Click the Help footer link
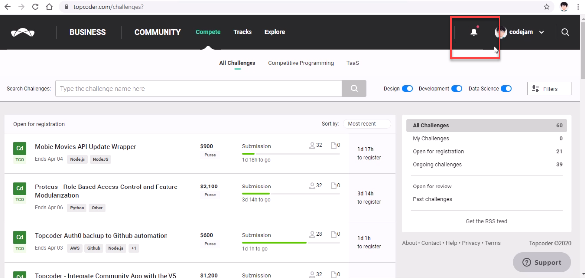Image resolution: width=585 pixels, height=280 pixels. (x=451, y=243)
